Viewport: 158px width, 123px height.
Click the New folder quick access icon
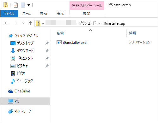click(23, 5)
